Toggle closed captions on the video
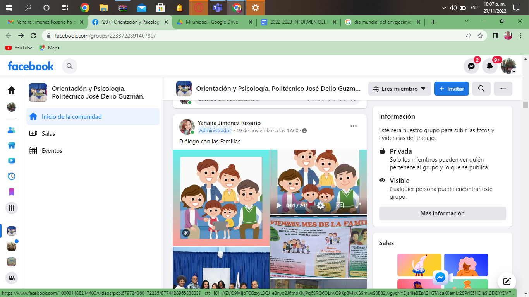 point(340,205)
